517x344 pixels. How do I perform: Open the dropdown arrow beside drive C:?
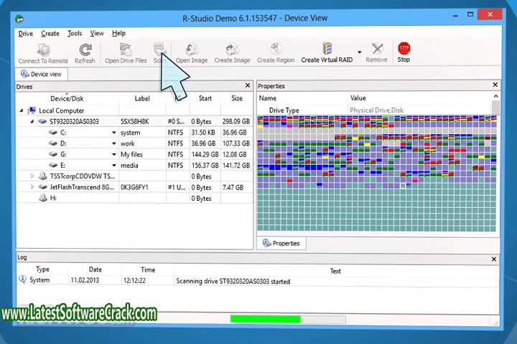tap(113, 133)
